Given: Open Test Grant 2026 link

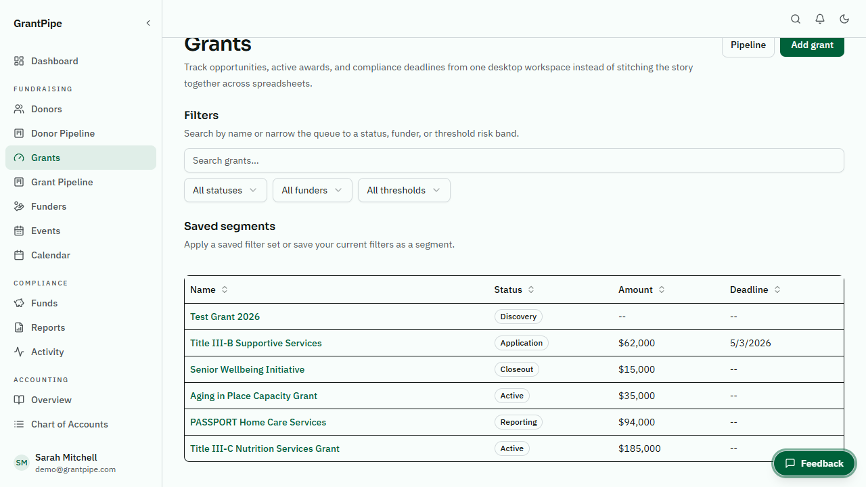Looking at the screenshot, I should click(x=225, y=317).
